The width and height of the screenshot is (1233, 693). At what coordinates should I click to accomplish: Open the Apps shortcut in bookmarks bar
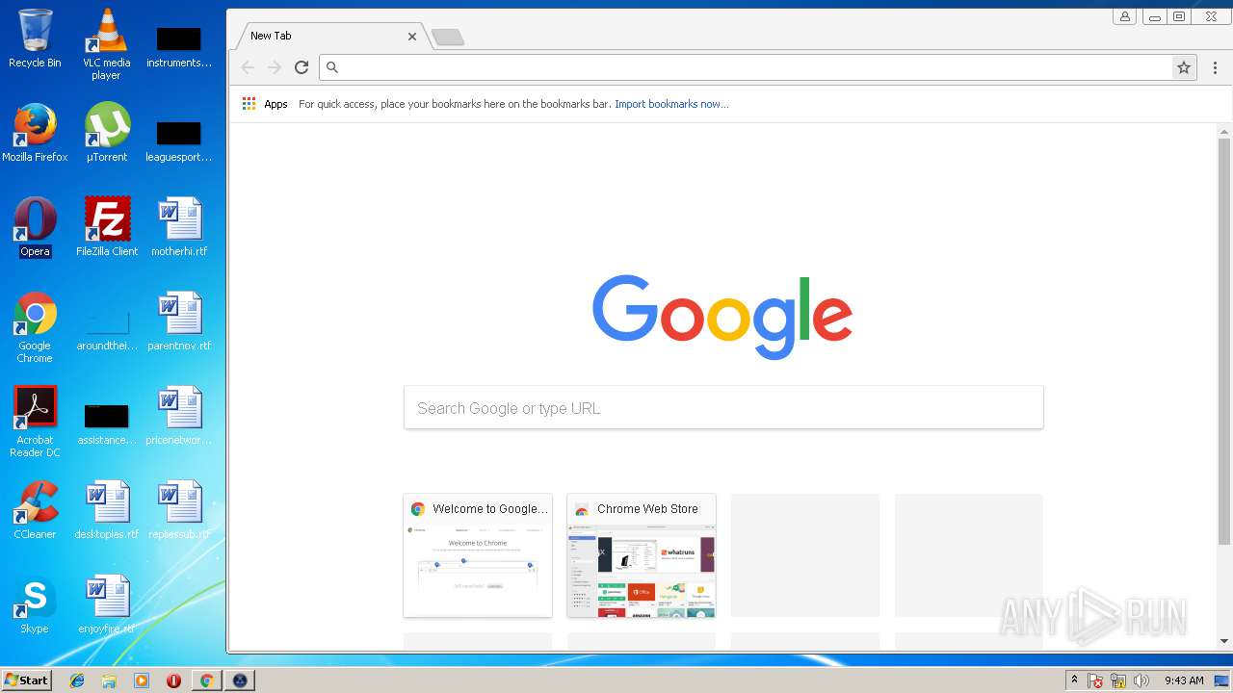265,104
